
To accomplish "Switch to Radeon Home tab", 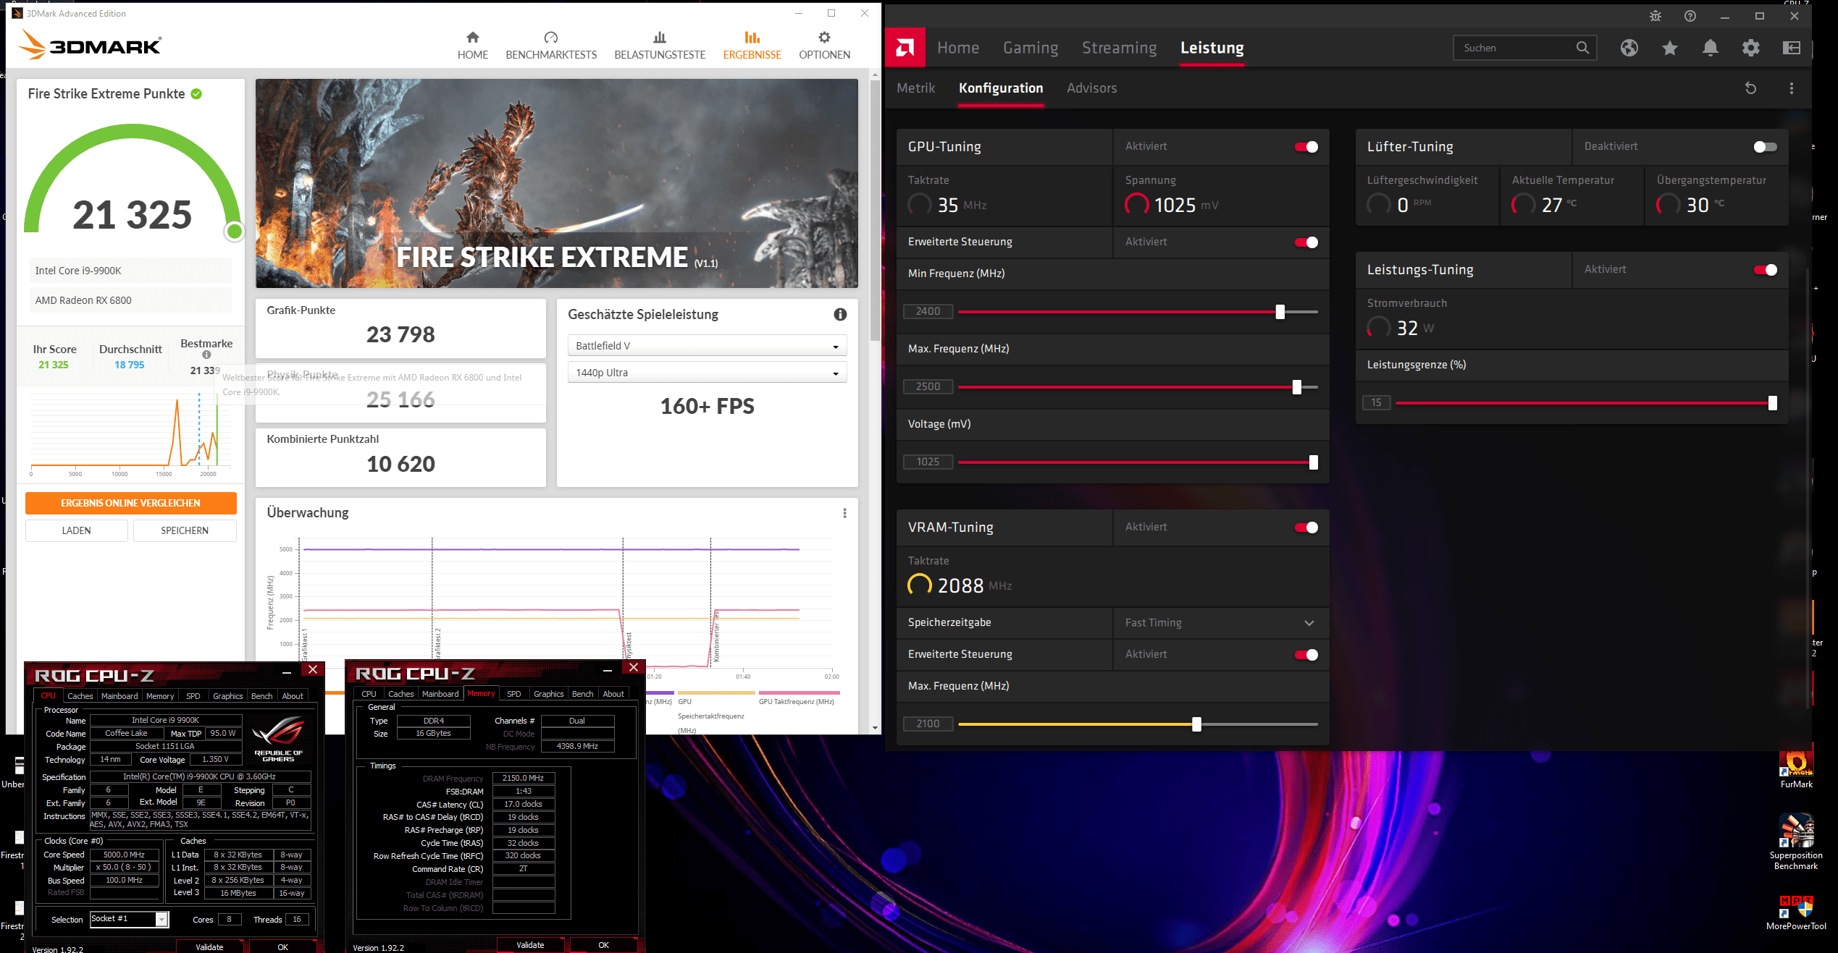I will pyautogui.click(x=958, y=48).
